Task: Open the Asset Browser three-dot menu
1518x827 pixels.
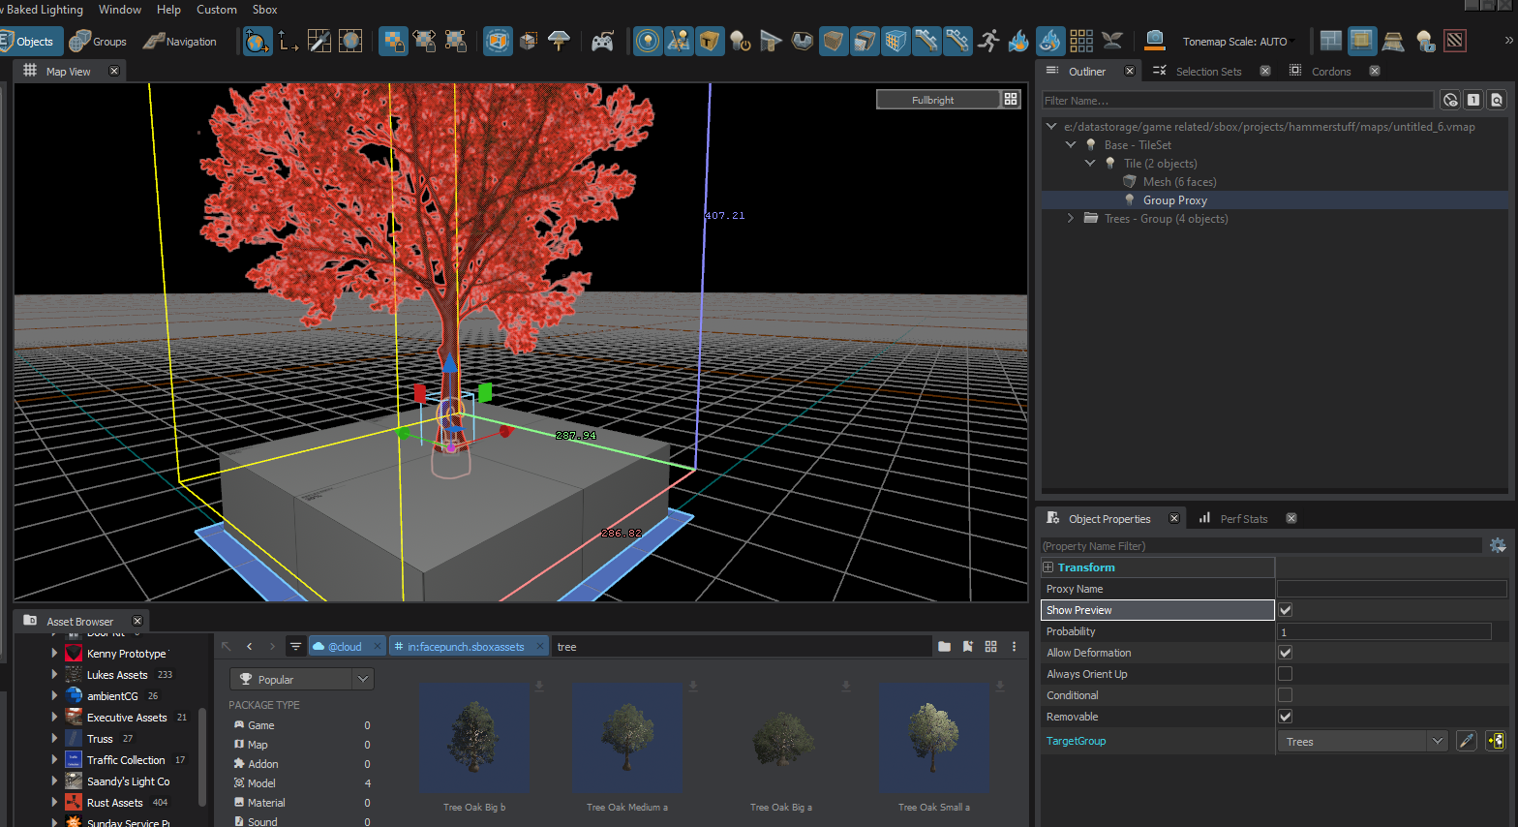Action: pyautogui.click(x=1014, y=647)
